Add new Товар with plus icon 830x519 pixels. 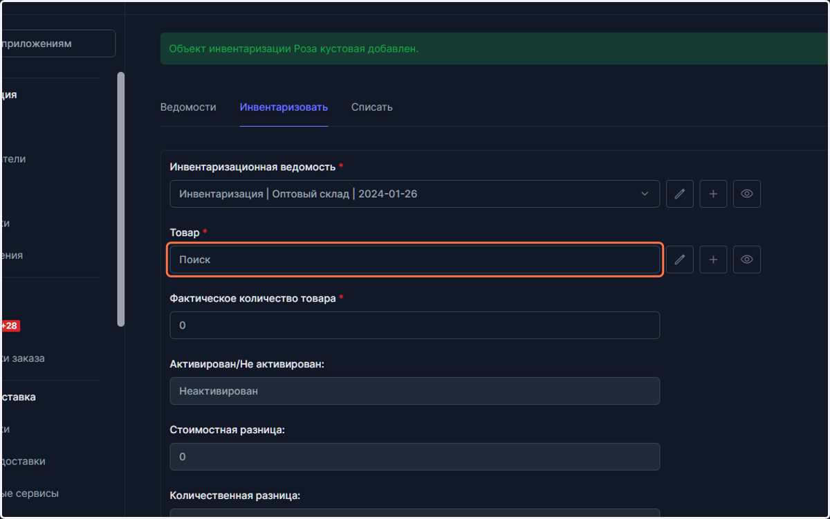coord(713,259)
